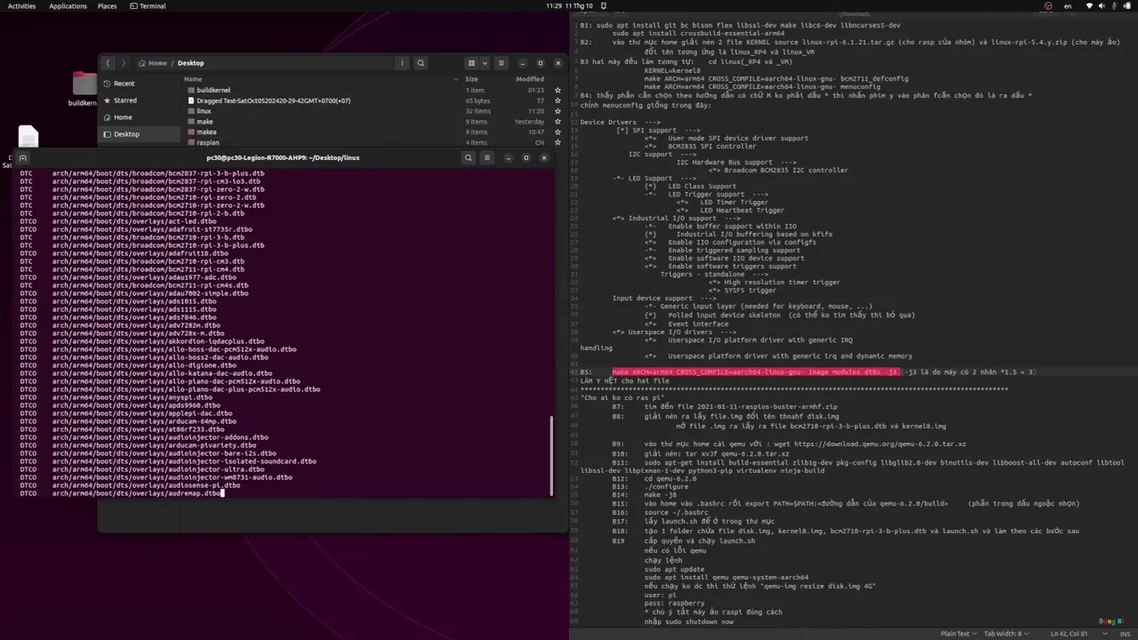Click Desktop in the Files path bar
Screen dimensions: 1138x640
pos(190,63)
